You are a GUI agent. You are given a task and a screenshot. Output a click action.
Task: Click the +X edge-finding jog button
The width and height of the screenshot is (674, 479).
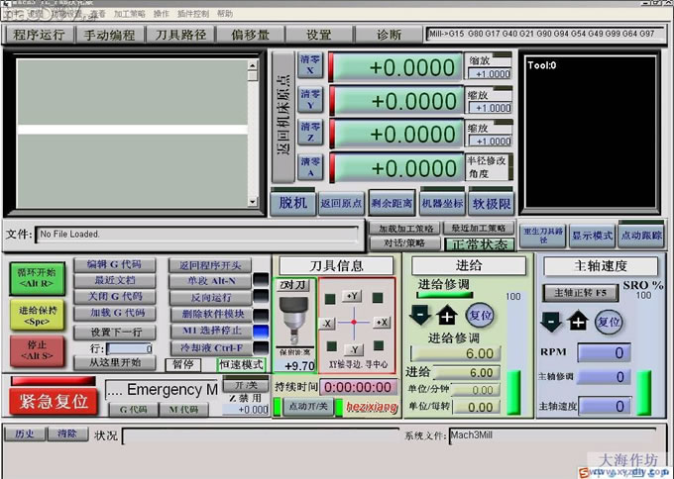click(382, 324)
